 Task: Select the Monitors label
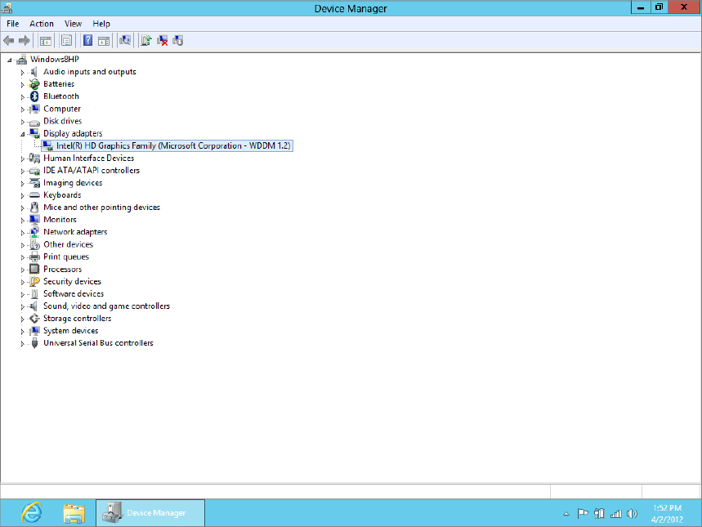point(60,220)
